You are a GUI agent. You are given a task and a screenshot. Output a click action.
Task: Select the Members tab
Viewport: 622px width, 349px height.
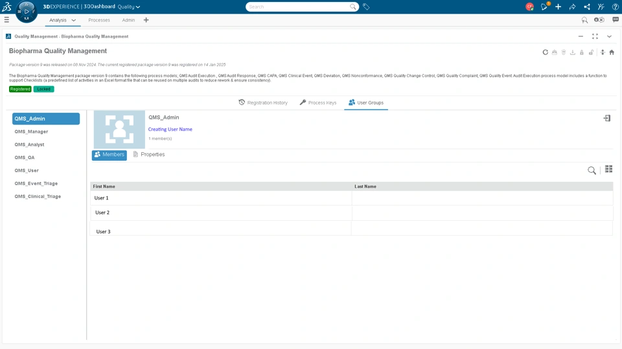click(109, 155)
